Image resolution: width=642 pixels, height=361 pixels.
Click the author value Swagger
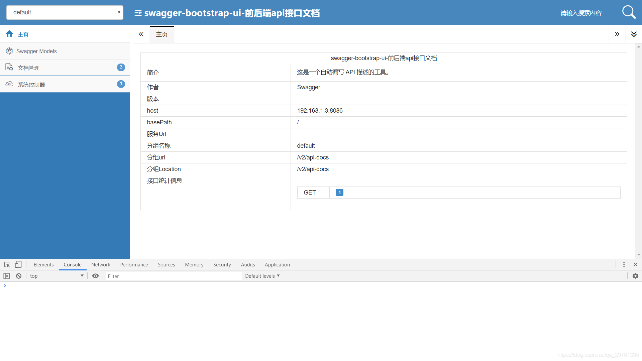308,87
